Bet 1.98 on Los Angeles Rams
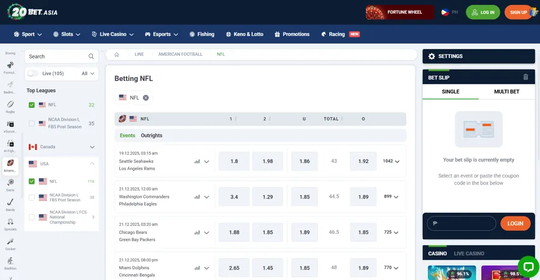The width and height of the screenshot is (540, 280). 268,161
